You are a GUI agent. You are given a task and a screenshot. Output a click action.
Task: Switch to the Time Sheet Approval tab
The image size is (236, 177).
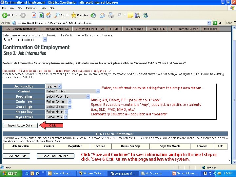tap(56, 29)
